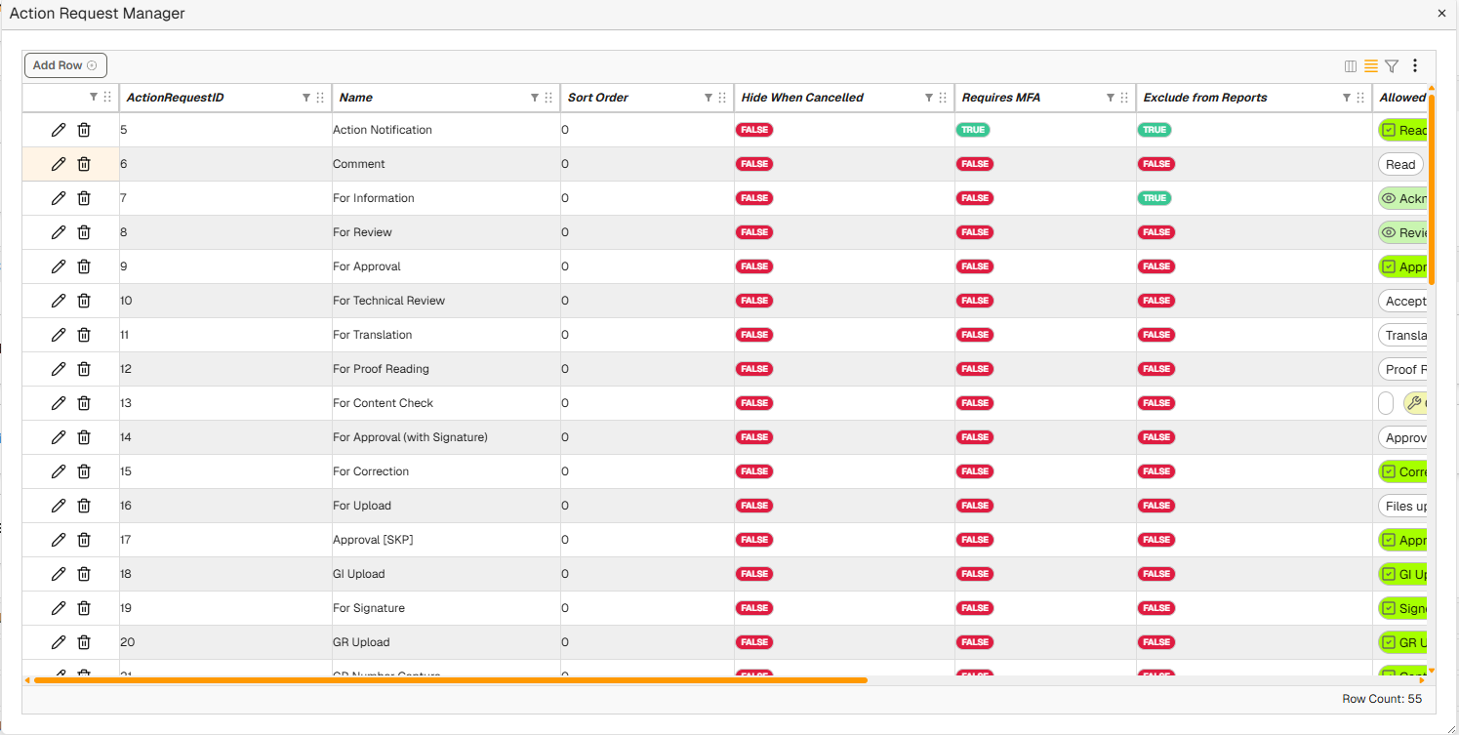This screenshot has height=735, width=1459.
Task: Delete the For Proof Reading row
Action: 84,369
